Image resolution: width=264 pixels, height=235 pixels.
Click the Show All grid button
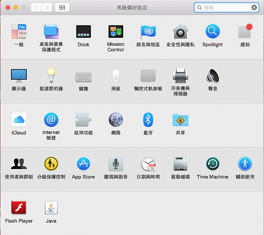pos(62,7)
